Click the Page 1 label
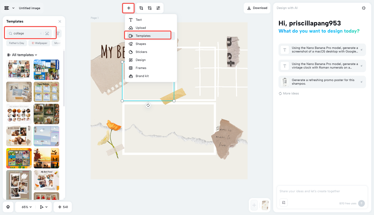 pyautogui.click(x=95, y=18)
